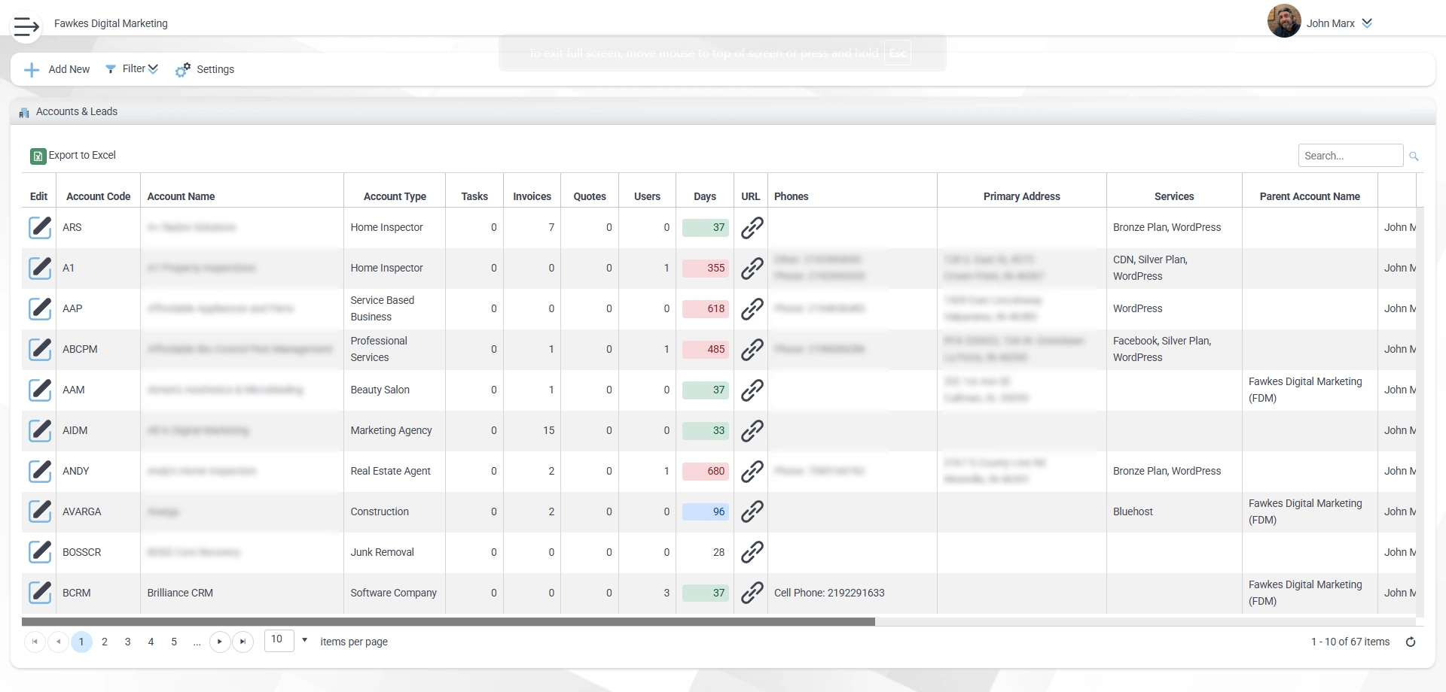
Task: Expand the John Marx account menu chevron
Action: click(1368, 23)
